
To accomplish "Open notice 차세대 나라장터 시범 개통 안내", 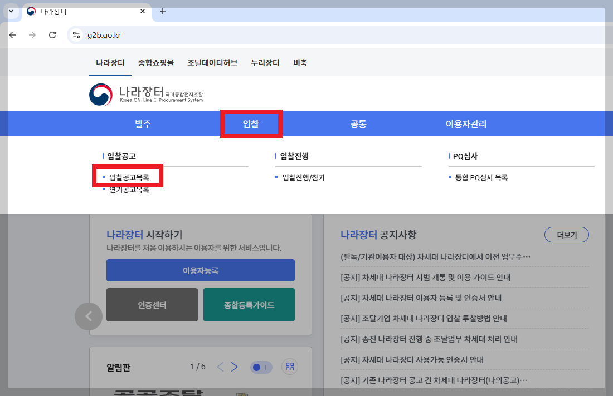I will coord(425,278).
